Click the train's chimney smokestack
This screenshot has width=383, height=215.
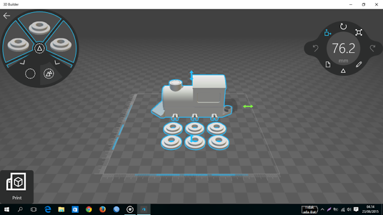tap(176, 85)
